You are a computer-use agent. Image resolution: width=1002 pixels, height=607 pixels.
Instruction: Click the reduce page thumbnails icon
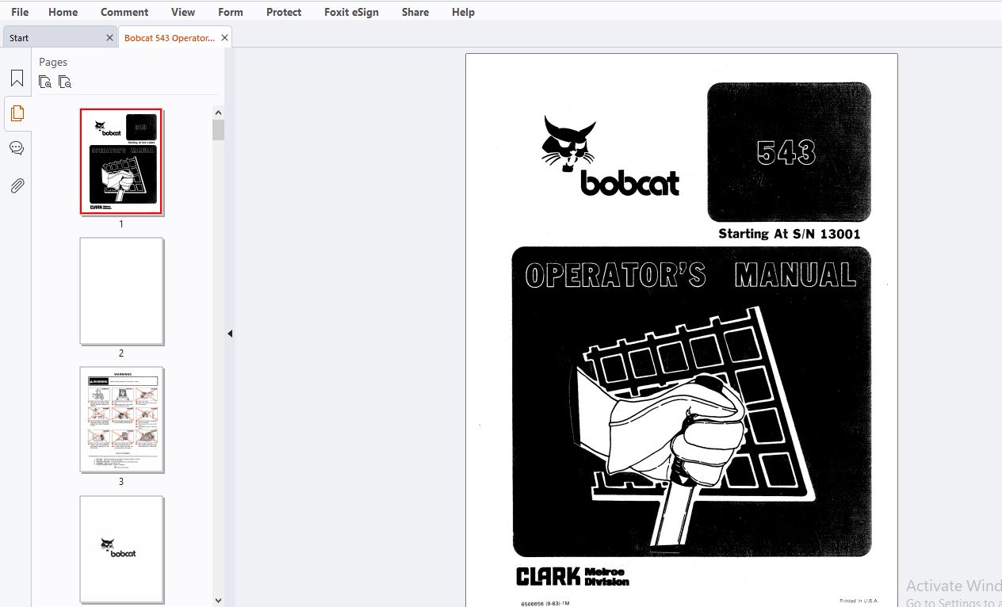pyautogui.click(x=65, y=82)
